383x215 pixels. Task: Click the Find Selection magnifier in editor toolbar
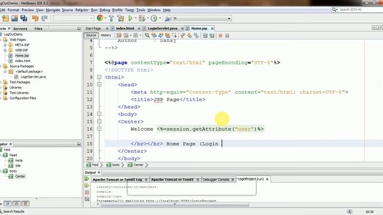pyautogui.click(x=147, y=36)
